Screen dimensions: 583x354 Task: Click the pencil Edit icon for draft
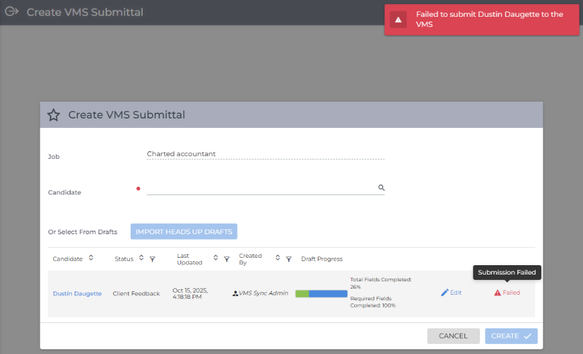pyautogui.click(x=444, y=293)
